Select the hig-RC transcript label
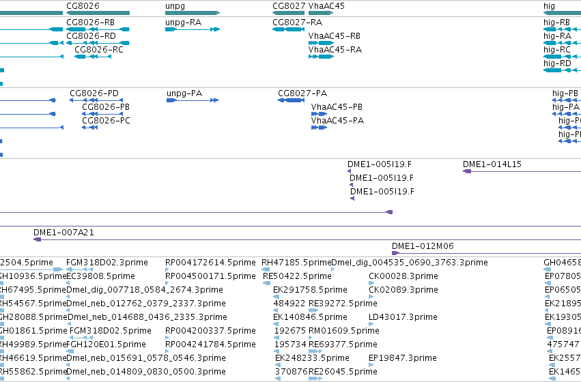The image size is (581, 382). [557, 50]
